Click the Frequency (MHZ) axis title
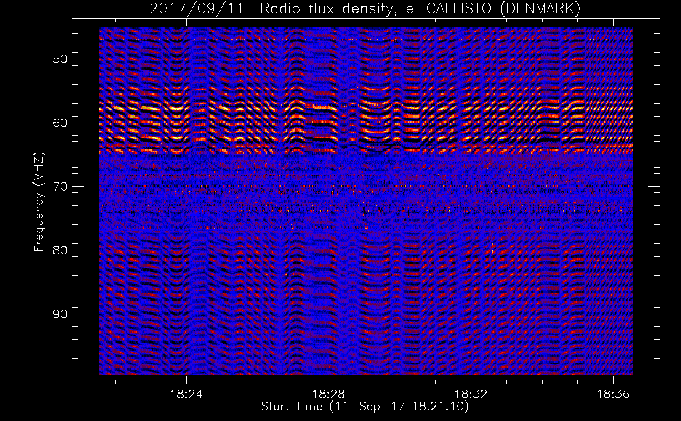 (x=39, y=202)
